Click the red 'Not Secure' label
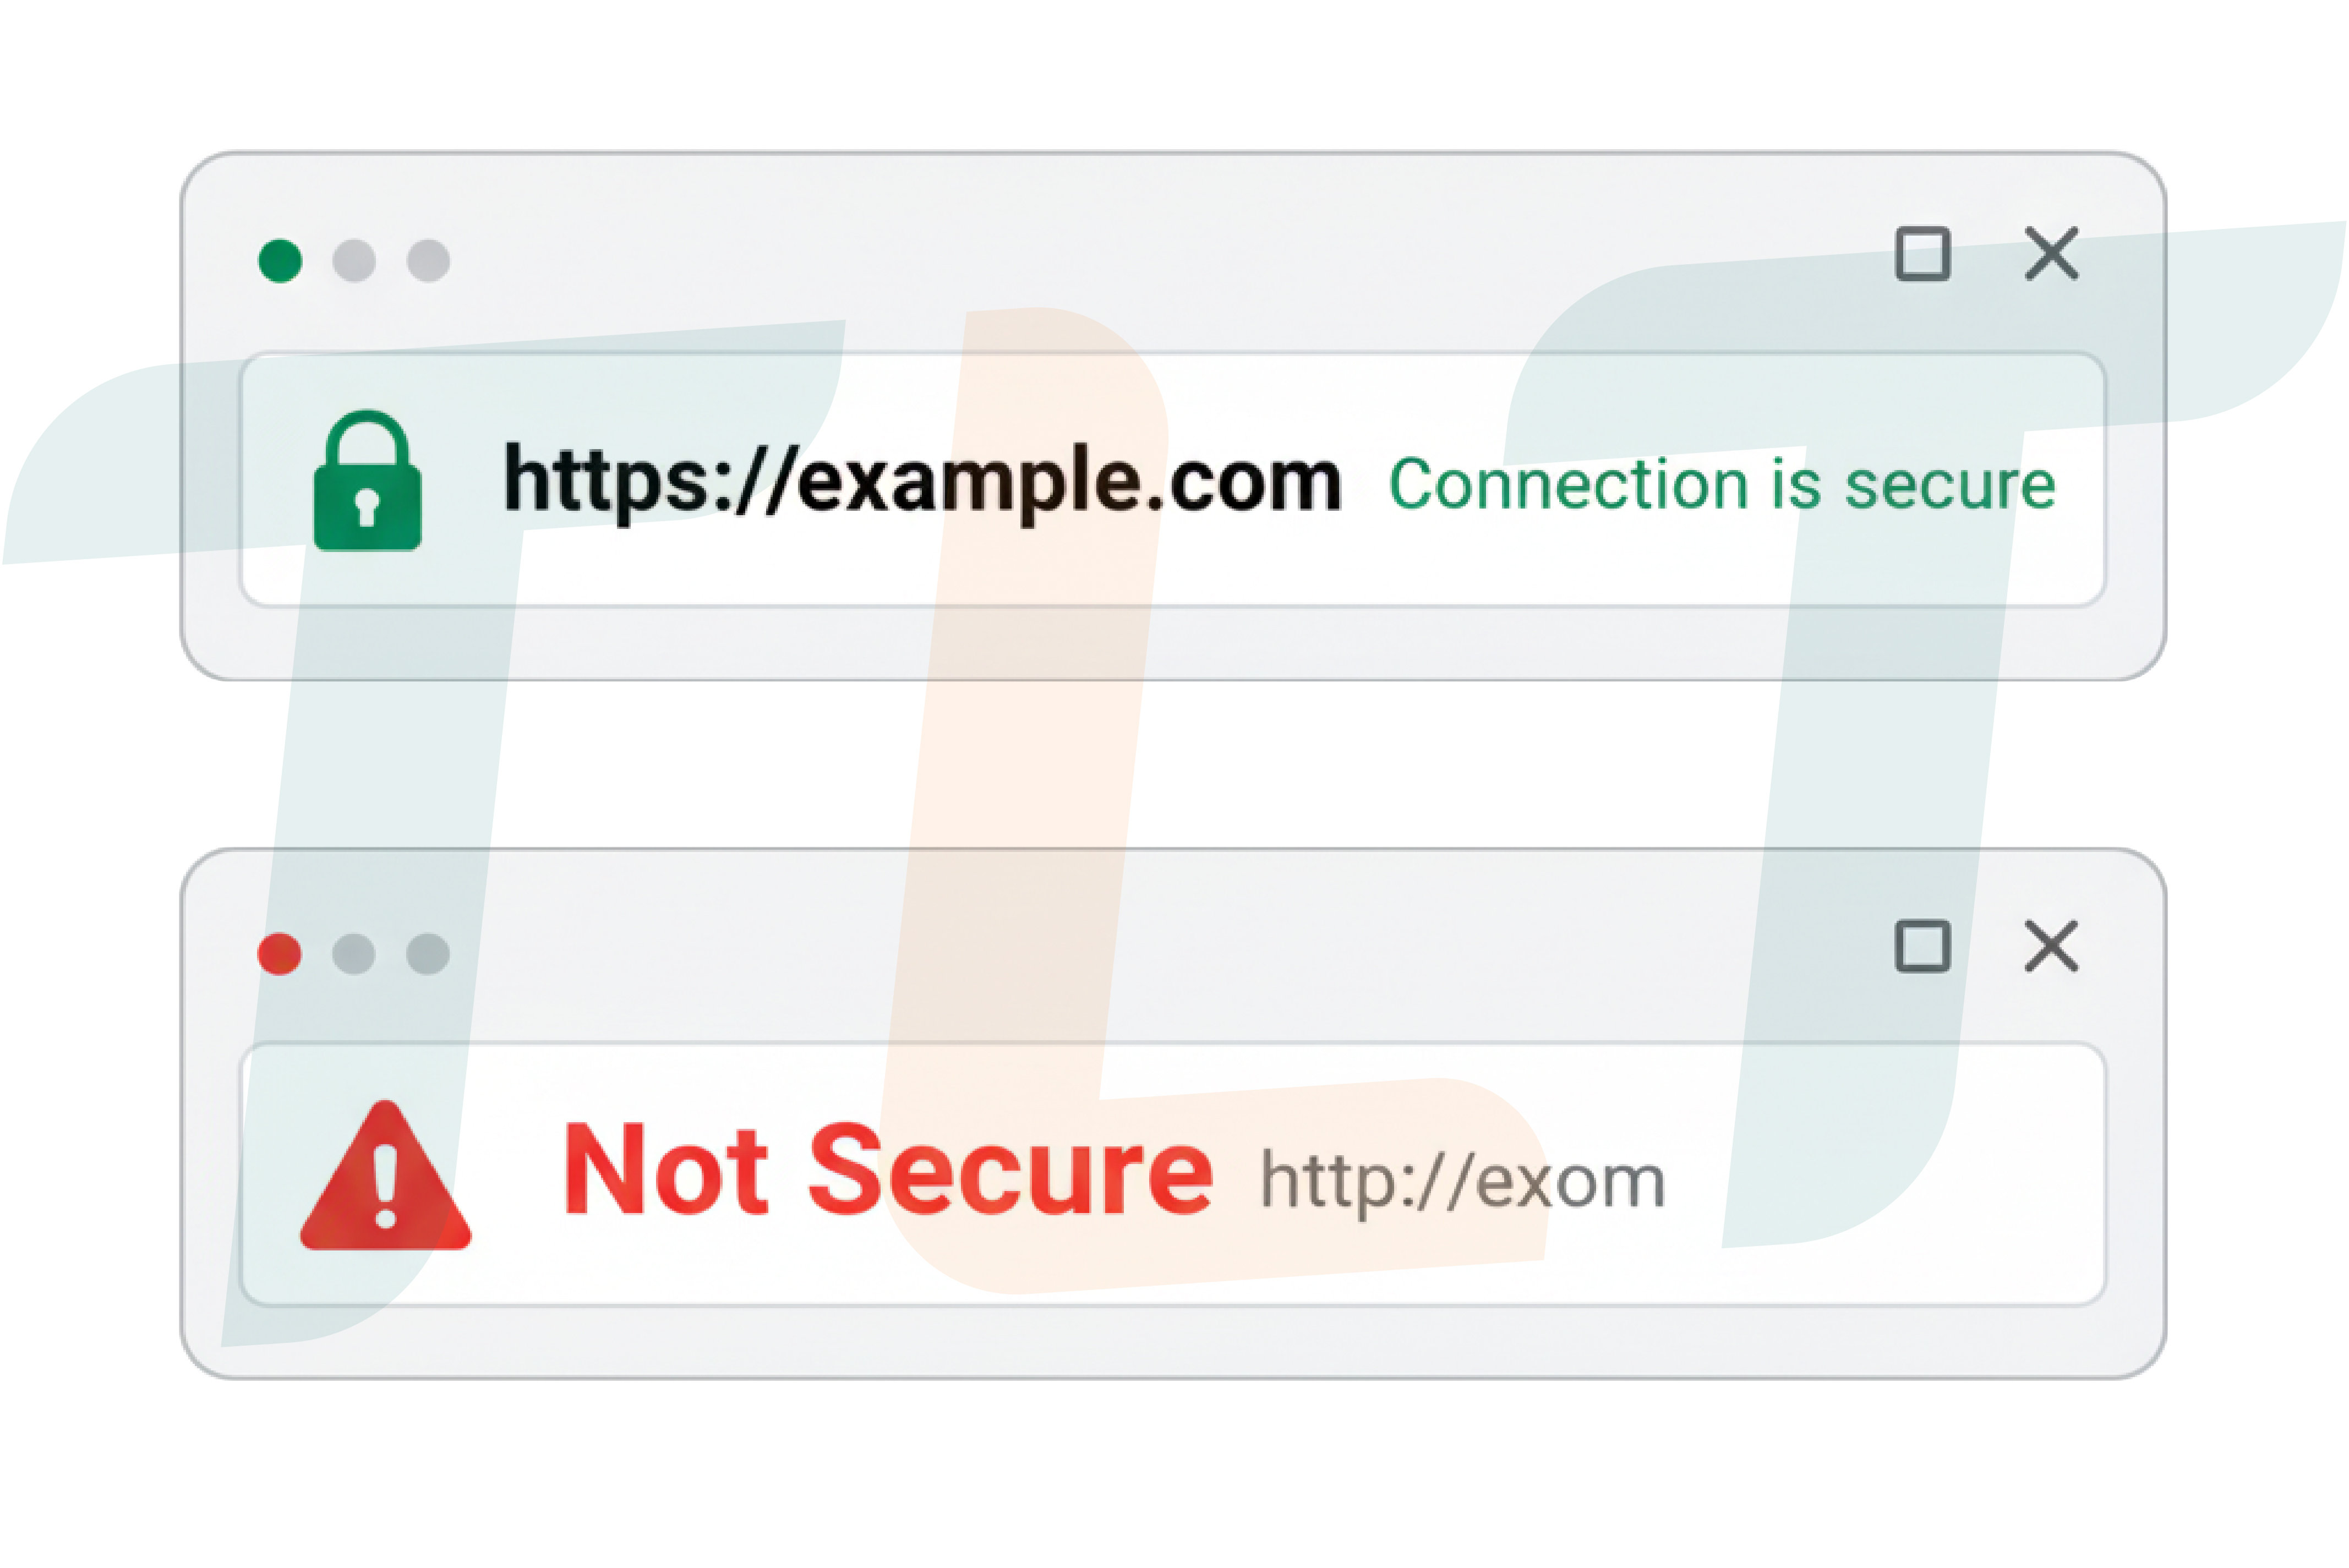 coord(888,1171)
